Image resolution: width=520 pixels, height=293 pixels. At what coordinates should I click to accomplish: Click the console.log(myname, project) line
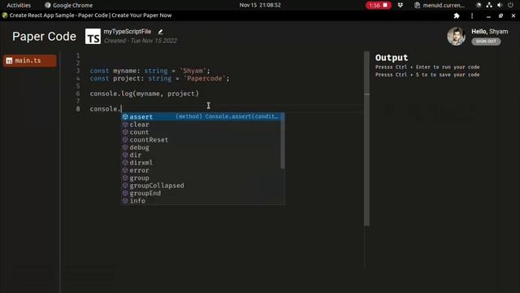[x=145, y=94]
